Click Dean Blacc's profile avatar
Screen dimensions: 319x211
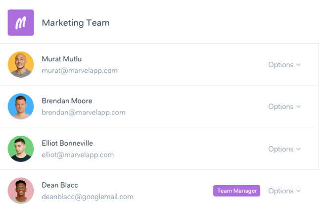click(21, 191)
